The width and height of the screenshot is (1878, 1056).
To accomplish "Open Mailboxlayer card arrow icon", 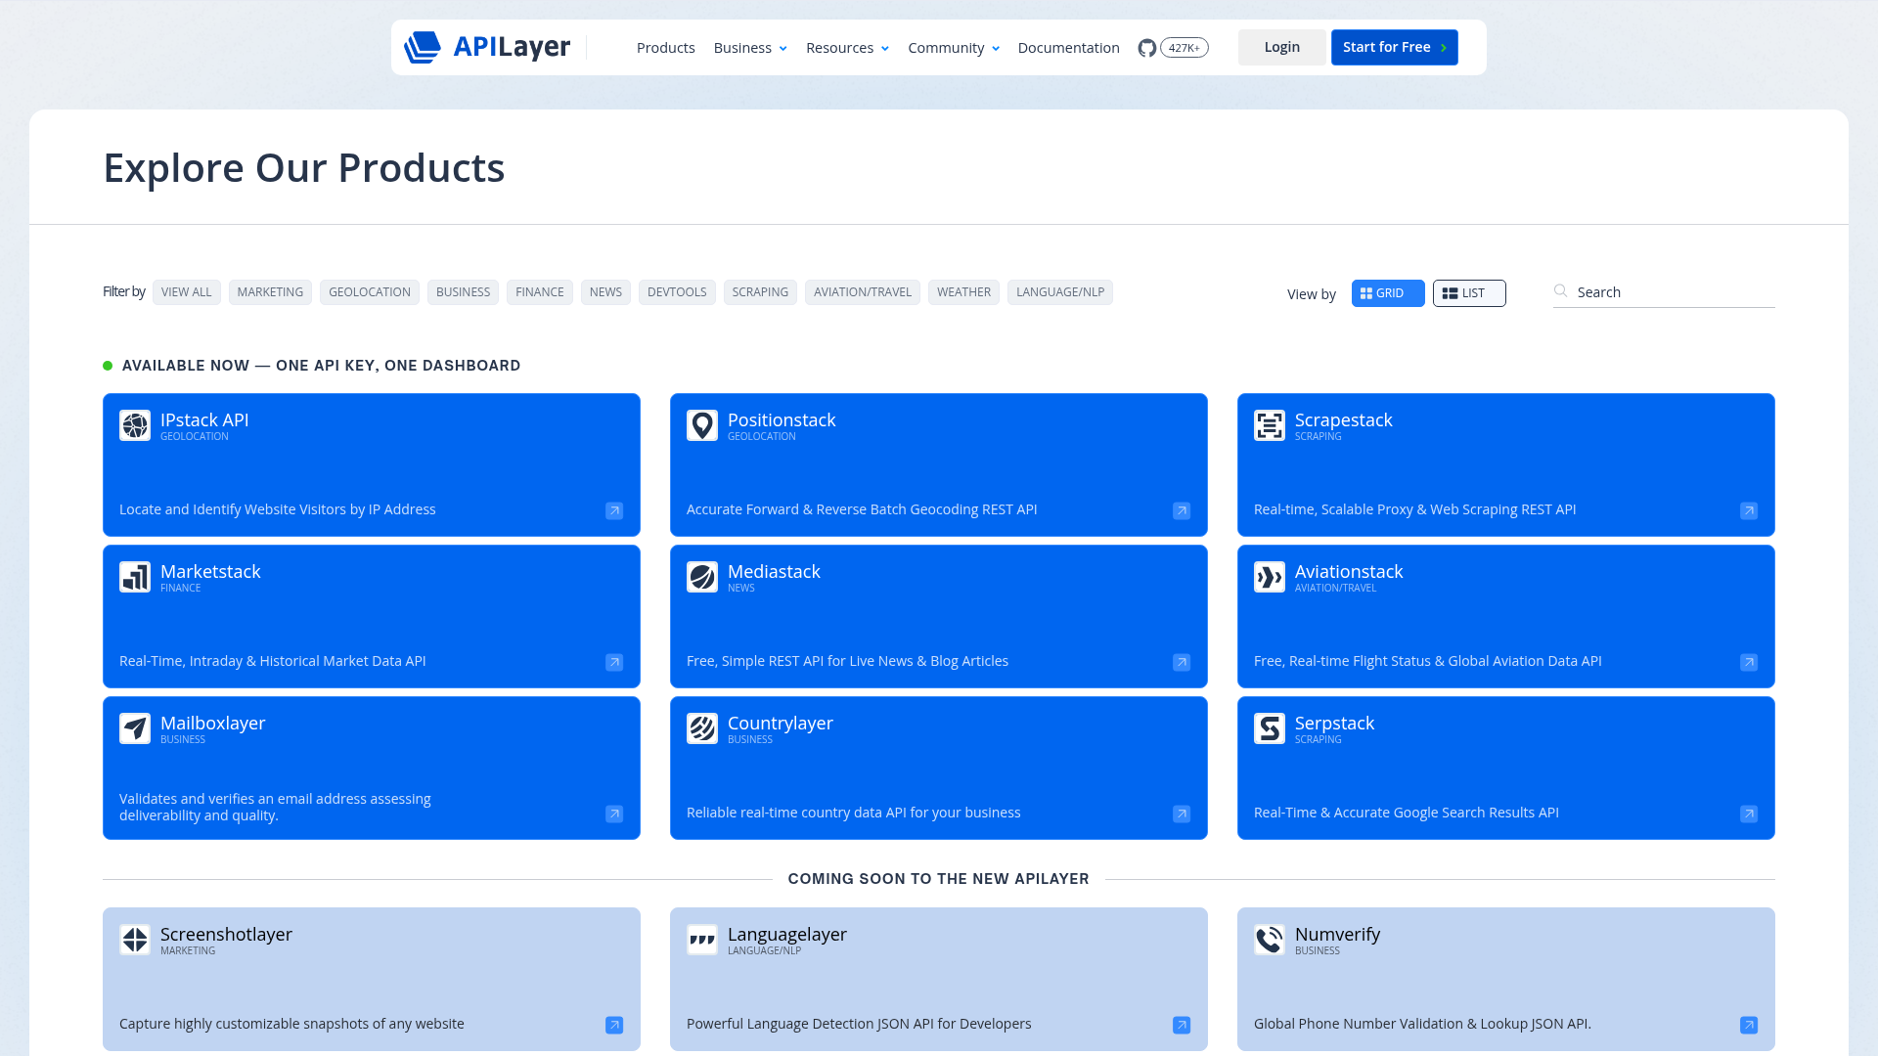I will click(x=614, y=814).
